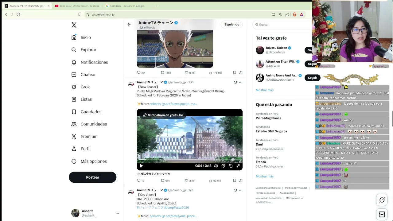Viewport: 393px width, 221px height.
Task: Open Grok explain on Madoka post
Action: click(x=235, y=82)
